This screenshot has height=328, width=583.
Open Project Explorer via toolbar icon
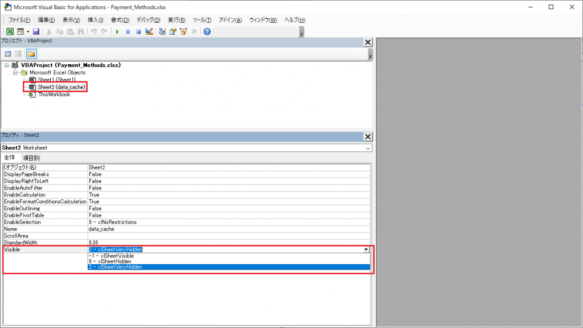tap(162, 31)
